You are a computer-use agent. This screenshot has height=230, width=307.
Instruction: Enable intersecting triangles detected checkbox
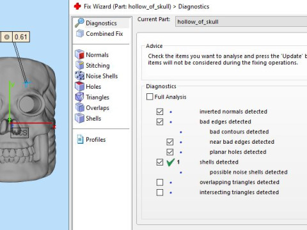coord(160,192)
